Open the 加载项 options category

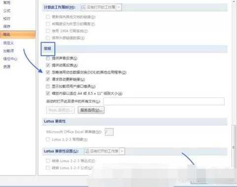click(x=8, y=51)
